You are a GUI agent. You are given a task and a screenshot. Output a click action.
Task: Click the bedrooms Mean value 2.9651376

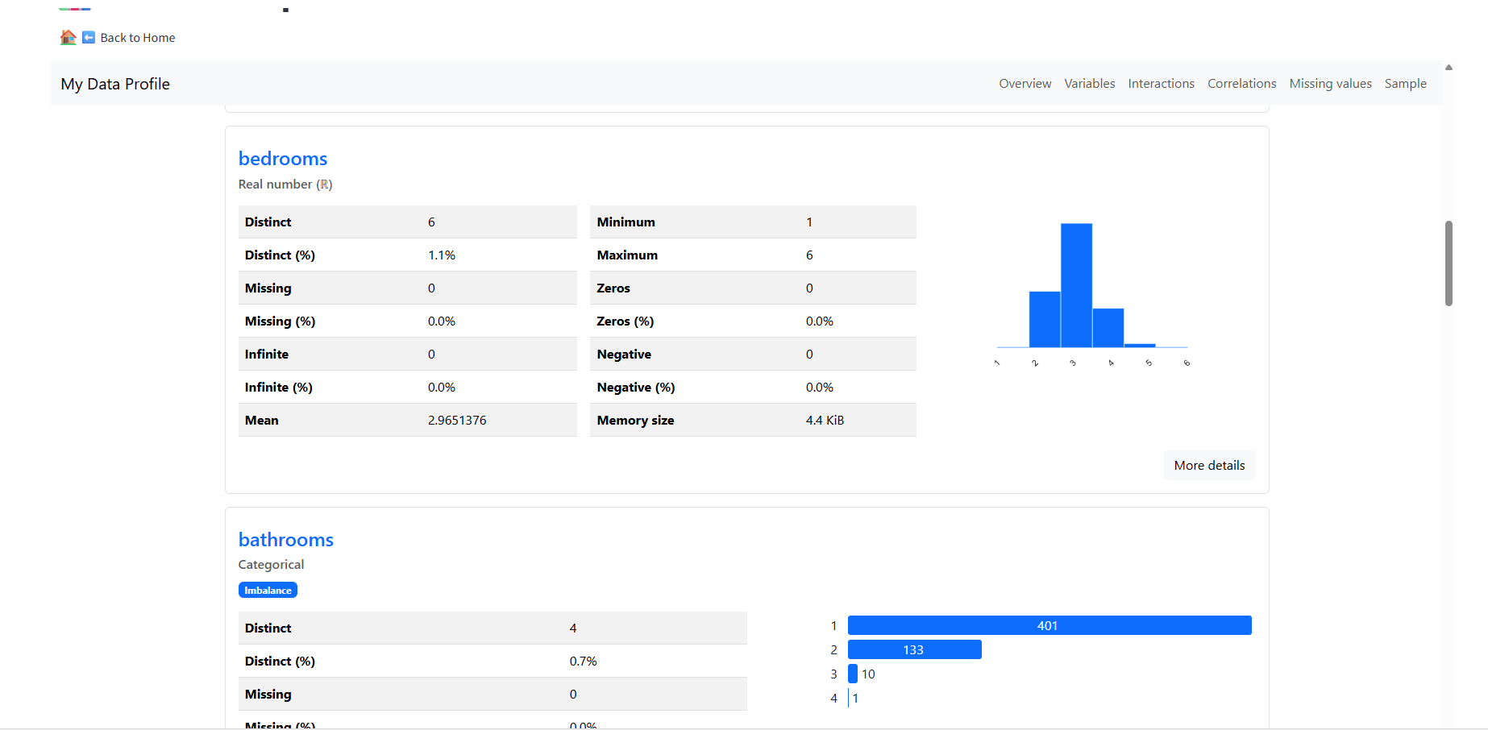(x=457, y=421)
